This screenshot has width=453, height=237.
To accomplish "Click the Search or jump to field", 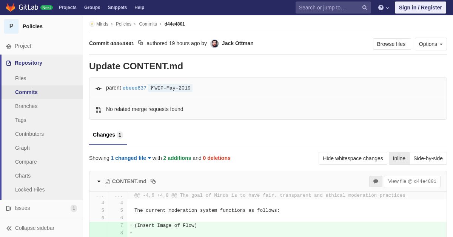I will [x=333, y=8].
